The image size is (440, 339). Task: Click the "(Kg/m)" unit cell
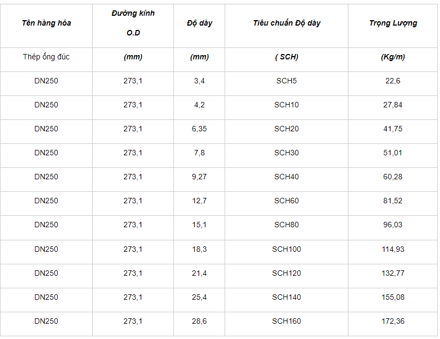pyautogui.click(x=393, y=57)
